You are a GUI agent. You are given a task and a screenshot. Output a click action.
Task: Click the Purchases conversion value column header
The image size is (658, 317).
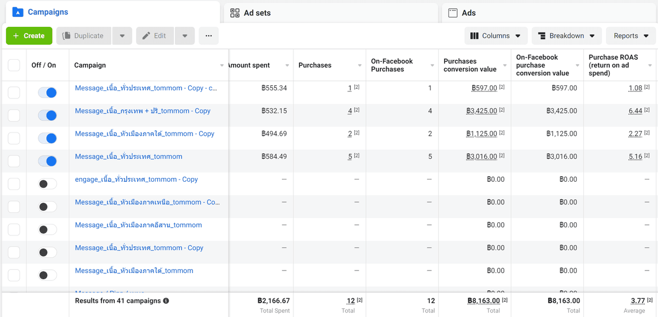pyautogui.click(x=470, y=65)
